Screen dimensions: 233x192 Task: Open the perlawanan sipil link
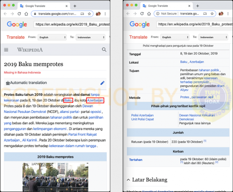point(202,97)
